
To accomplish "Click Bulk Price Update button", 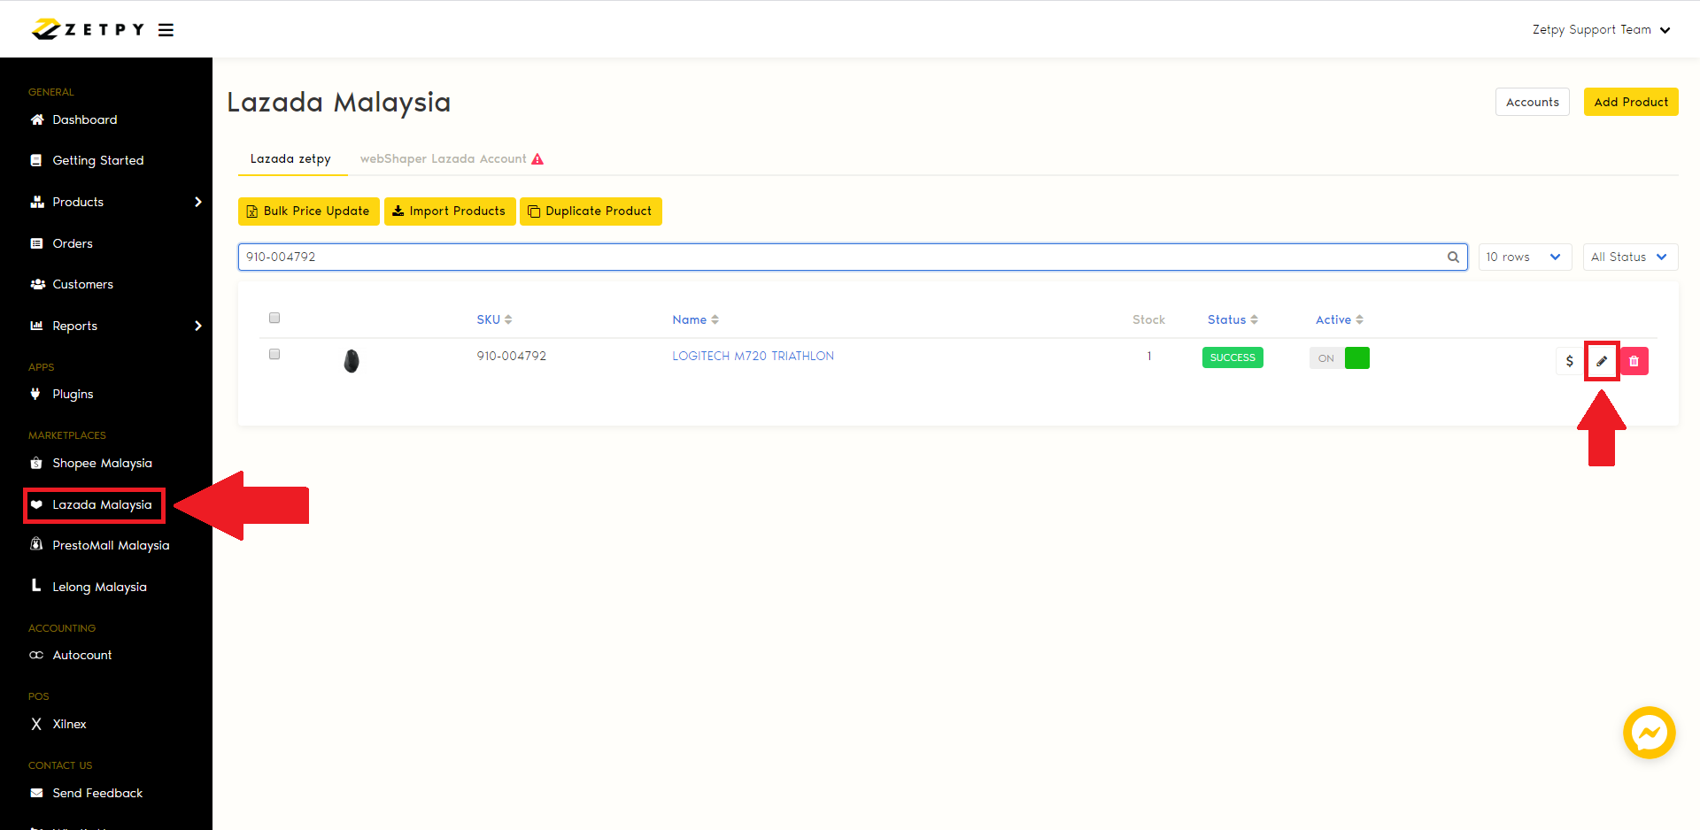I will (x=309, y=211).
